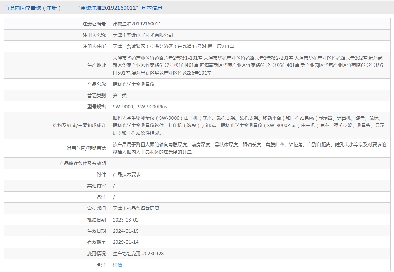Select product name 眼科光学生物测量仪
The width and height of the screenshot is (394, 272).
point(134,84)
